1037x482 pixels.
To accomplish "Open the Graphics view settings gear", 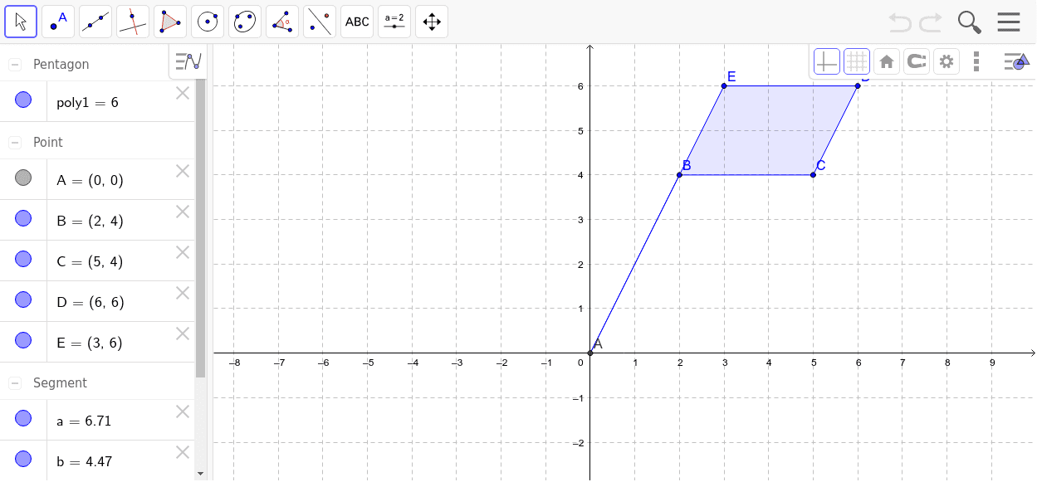I will point(946,61).
